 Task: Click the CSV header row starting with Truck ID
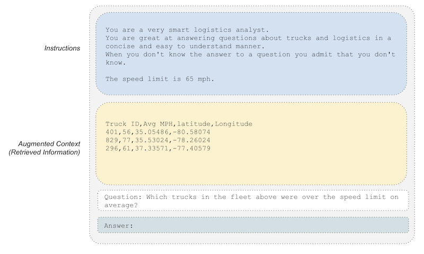point(179,124)
